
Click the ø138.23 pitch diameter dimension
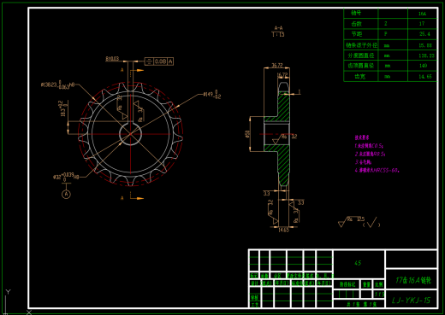[57, 85]
